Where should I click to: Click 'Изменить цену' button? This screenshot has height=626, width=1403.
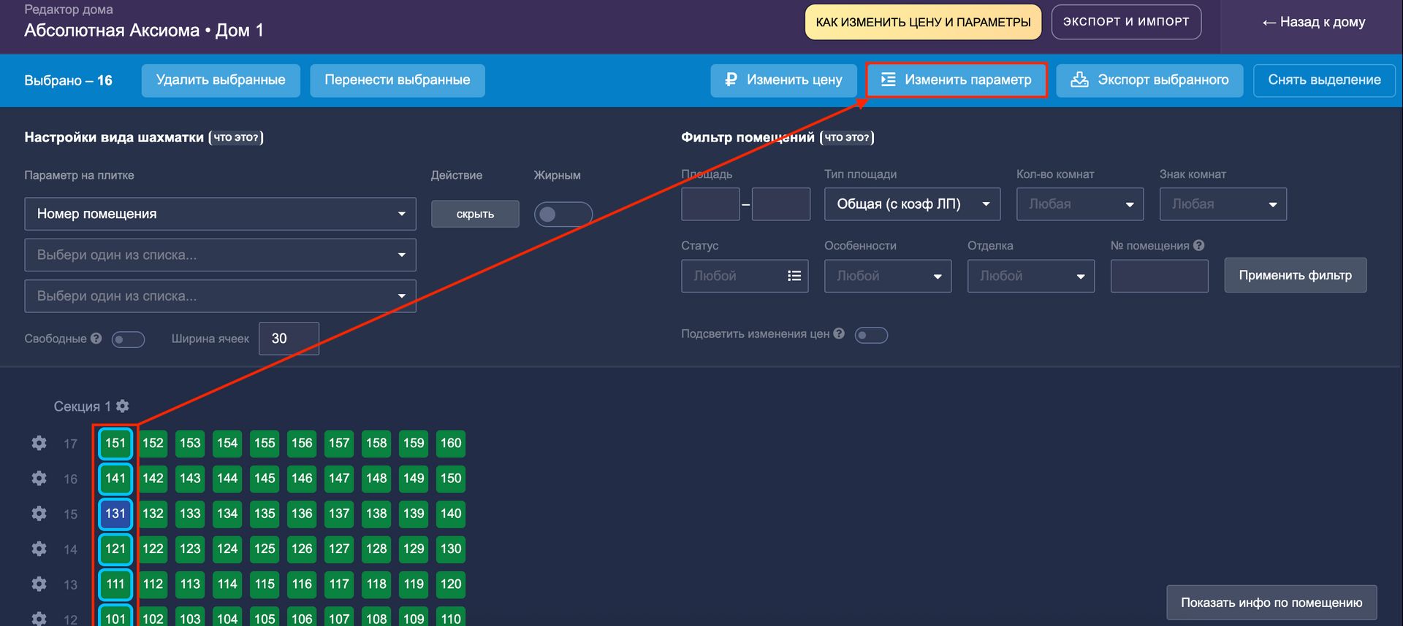coord(783,80)
